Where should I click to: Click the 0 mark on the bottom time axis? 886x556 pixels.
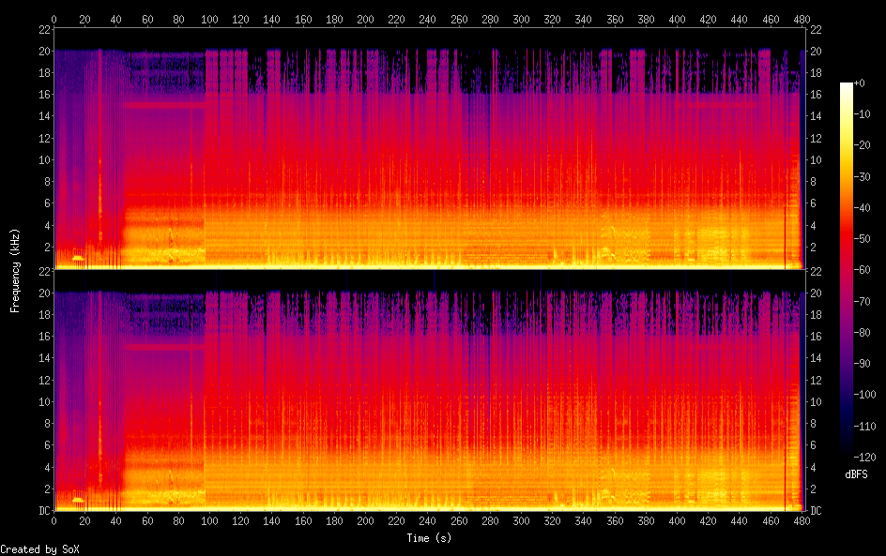click(x=53, y=521)
